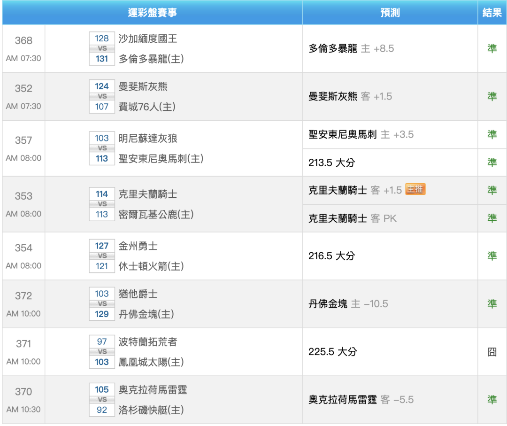
Task: Click time AM 10:30 for game 370
Action: [x=23, y=410]
